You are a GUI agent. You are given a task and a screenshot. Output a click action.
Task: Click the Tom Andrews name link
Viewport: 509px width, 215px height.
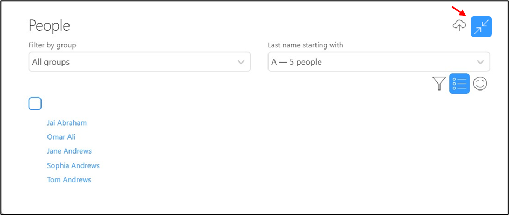[x=69, y=179]
